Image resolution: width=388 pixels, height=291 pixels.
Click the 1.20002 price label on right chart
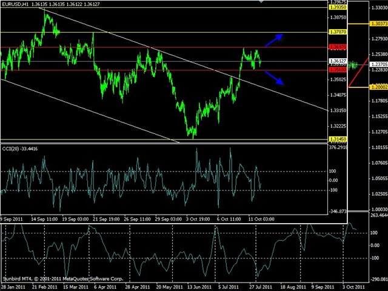click(x=376, y=87)
